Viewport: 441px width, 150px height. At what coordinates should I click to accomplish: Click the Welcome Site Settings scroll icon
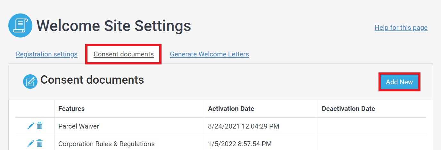point(20,26)
